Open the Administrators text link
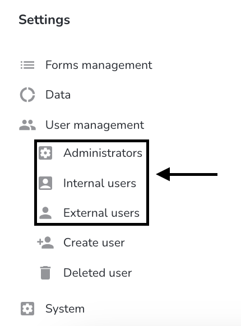 pos(103,153)
